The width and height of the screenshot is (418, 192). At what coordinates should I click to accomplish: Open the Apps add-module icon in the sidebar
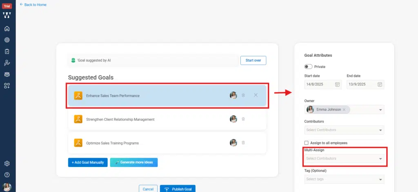point(7,86)
